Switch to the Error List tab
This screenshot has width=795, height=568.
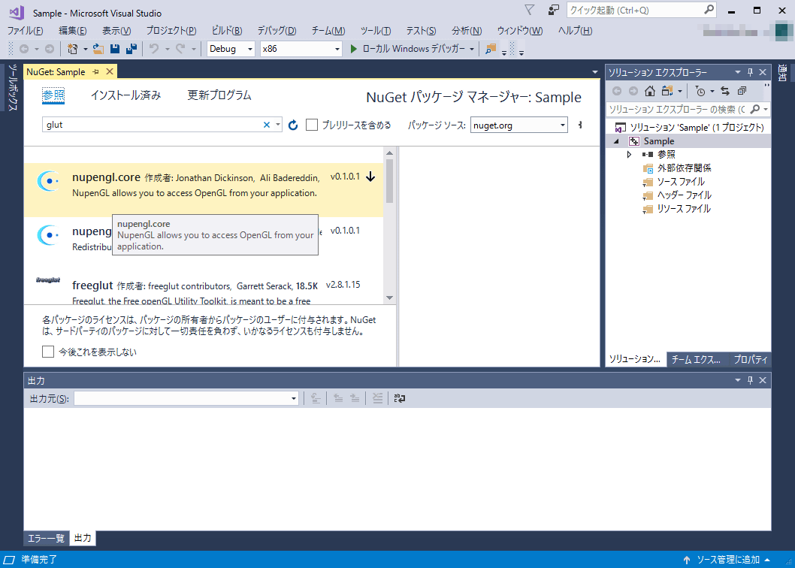coord(46,538)
